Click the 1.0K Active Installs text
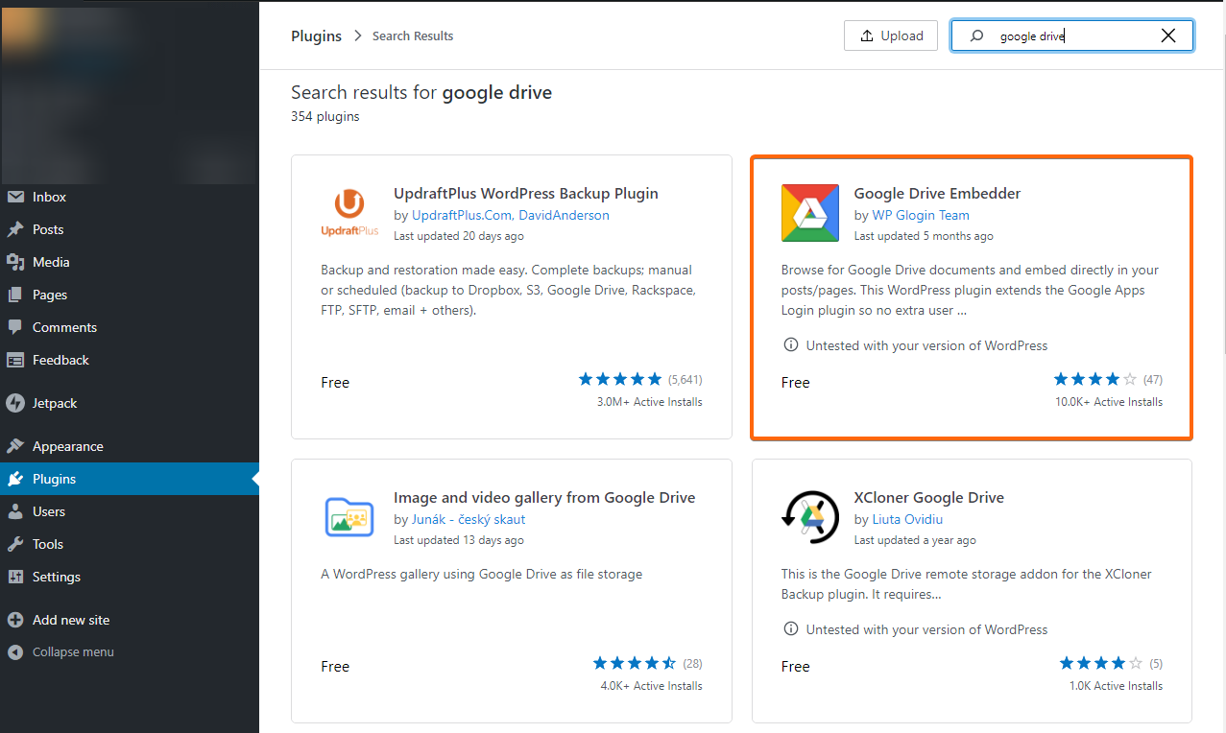Viewport: 1226px width, 733px height. point(1117,686)
